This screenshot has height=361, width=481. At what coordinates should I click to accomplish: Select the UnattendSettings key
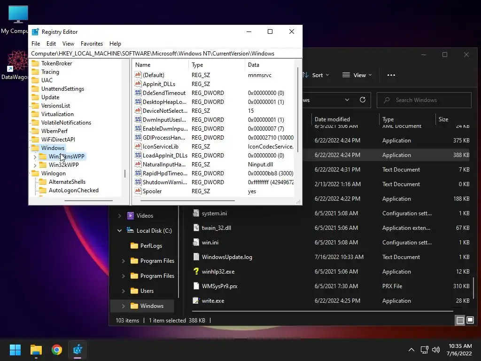coord(62,89)
